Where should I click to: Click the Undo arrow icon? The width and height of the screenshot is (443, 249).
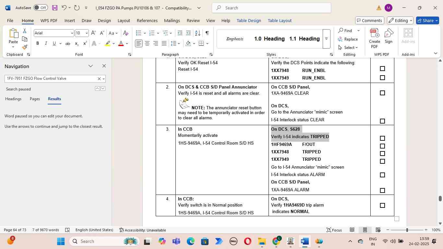click(x=64, y=8)
